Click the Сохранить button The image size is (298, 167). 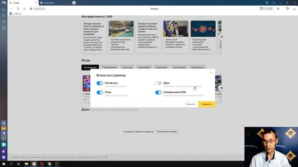click(207, 104)
